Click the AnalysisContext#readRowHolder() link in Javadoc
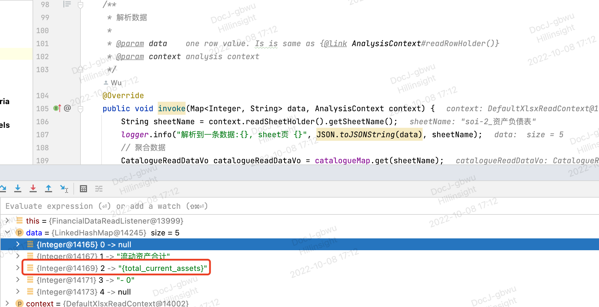 425,43
